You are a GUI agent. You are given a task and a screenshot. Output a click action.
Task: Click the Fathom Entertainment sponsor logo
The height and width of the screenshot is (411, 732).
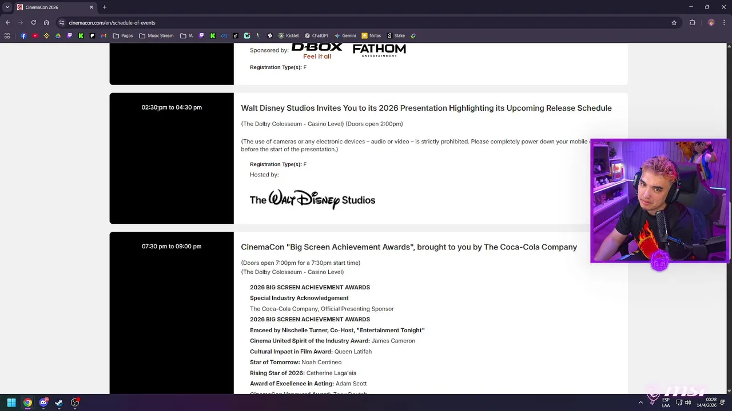[379, 50]
